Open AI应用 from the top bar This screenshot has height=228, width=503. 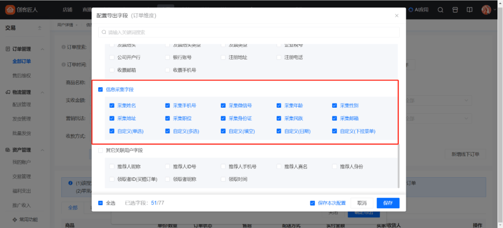(419, 10)
